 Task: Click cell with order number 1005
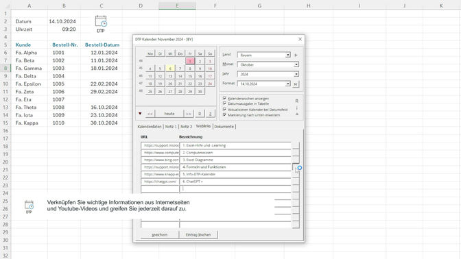[x=64, y=84]
